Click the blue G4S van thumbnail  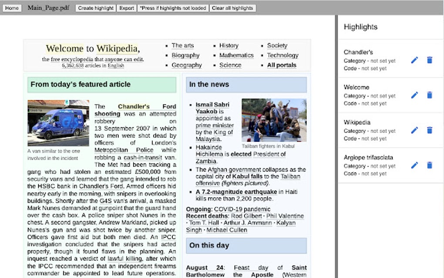click(x=58, y=123)
